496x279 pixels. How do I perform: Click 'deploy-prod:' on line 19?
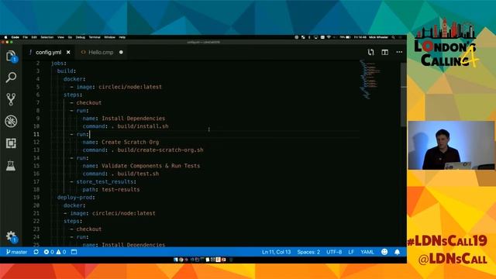pyautogui.click(x=76, y=198)
